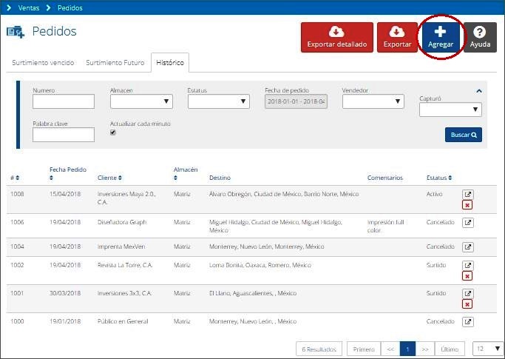Add a new order with Agregar

click(441, 38)
